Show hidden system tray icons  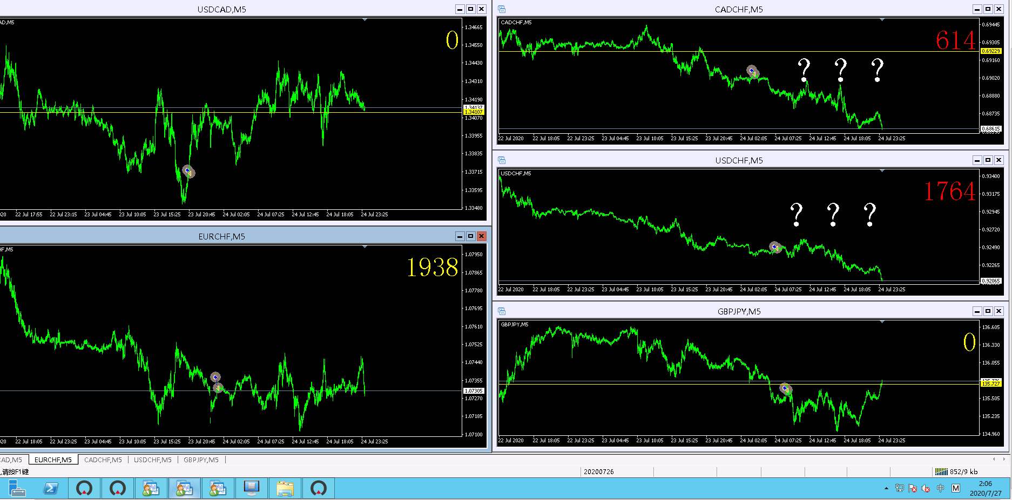[x=886, y=488]
